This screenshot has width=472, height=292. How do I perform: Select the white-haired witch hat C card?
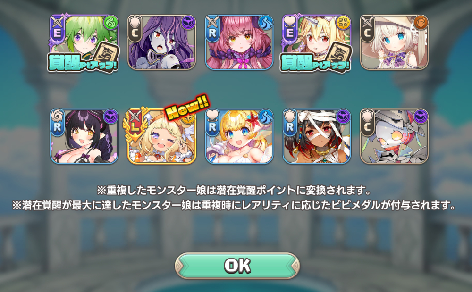[x=394, y=42]
